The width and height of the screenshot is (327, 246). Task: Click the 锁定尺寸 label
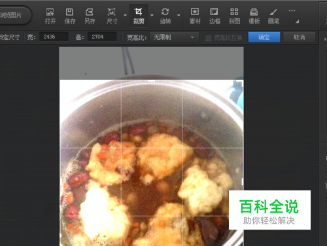pyautogui.click(x=10, y=37)
